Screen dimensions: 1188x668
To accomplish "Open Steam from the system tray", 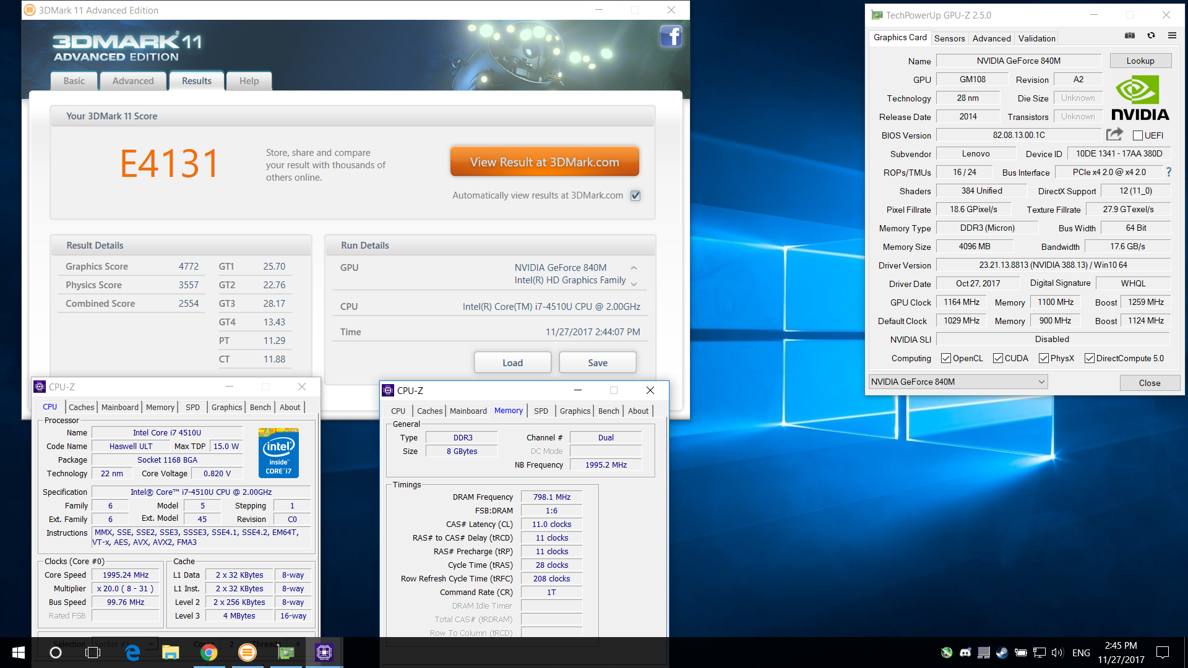I will [x=1002, y=653].
